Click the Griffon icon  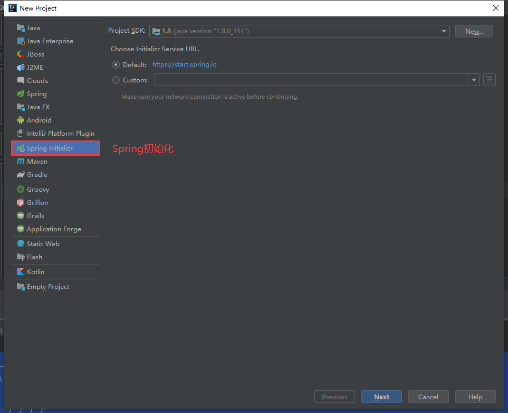(x=21, y=202)
